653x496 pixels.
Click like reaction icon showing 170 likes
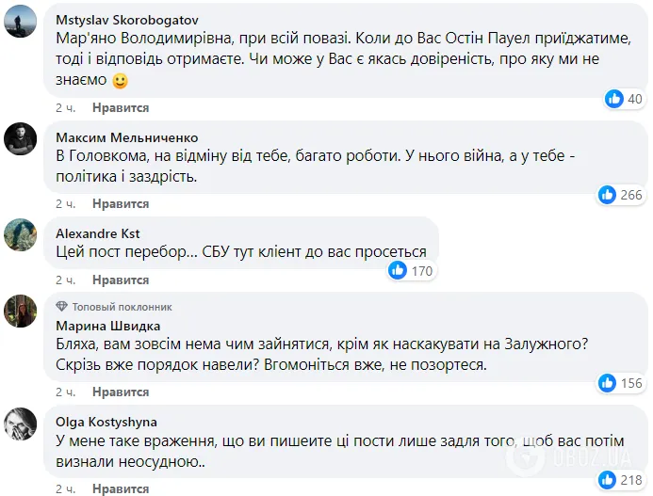tap(399, 271)
